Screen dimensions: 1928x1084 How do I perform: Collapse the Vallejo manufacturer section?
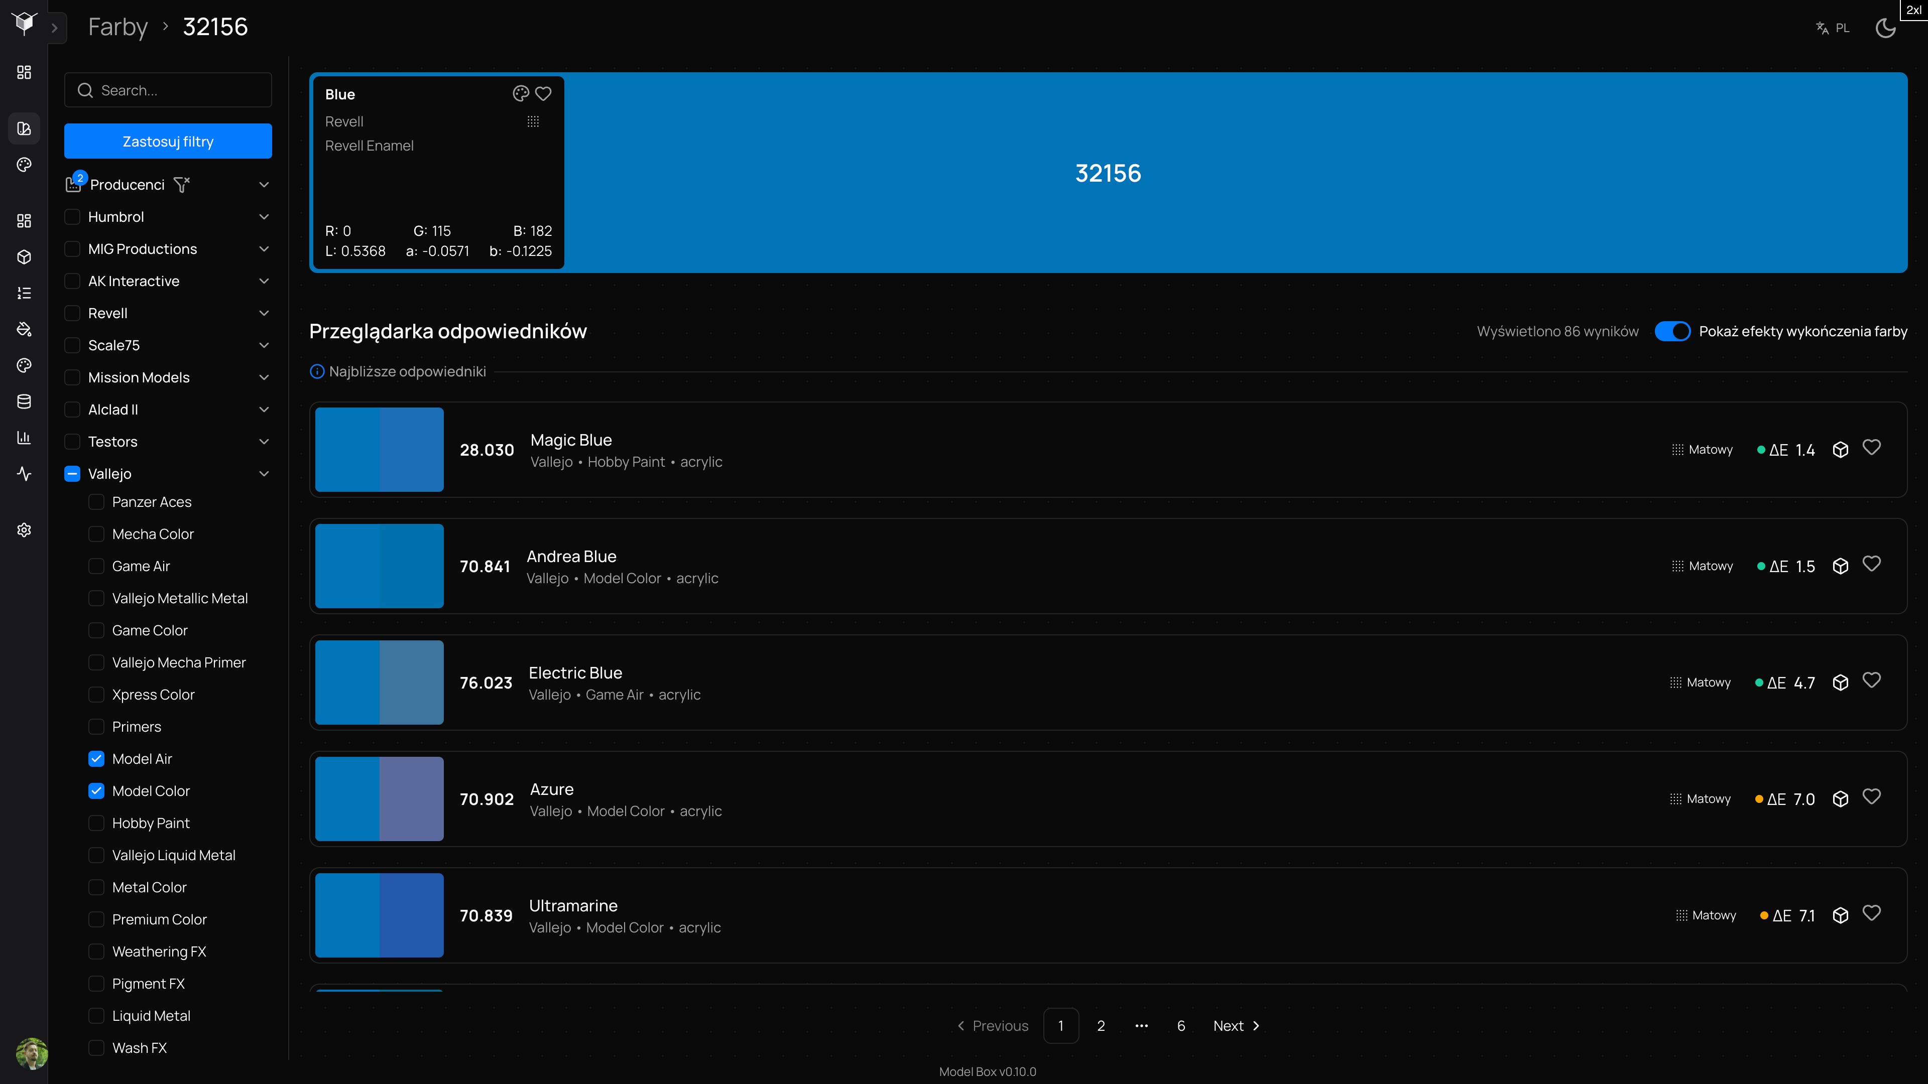coord(264,474)
